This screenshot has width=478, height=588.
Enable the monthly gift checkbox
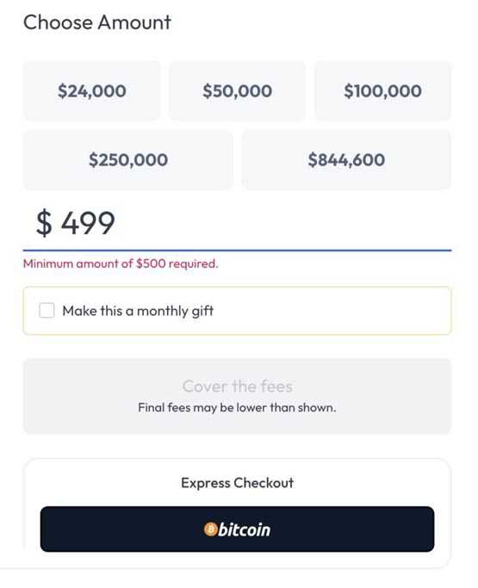[x=47, y=311]
